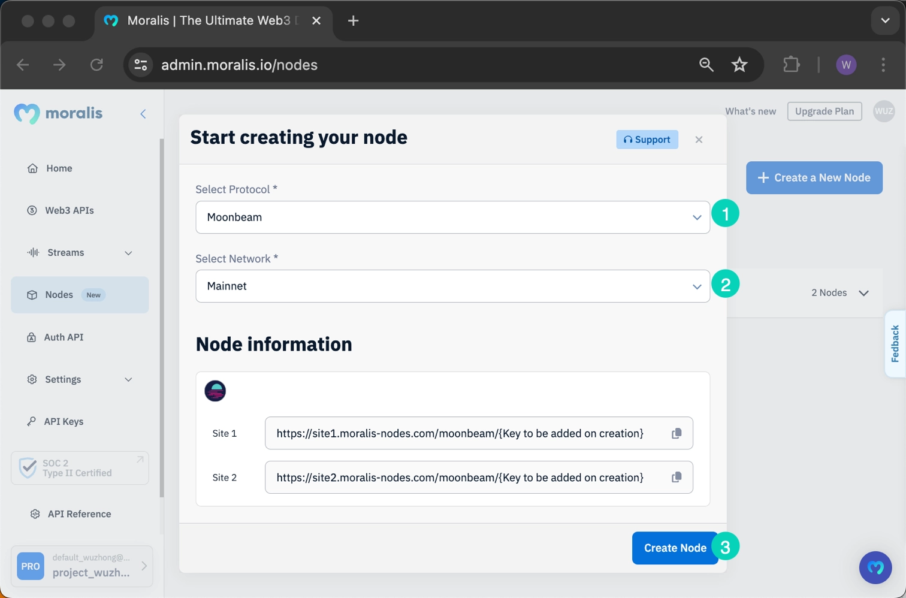906x598 pixels.
Task: Open the browser extensions puzzle icon
Action: coord(792,65)
